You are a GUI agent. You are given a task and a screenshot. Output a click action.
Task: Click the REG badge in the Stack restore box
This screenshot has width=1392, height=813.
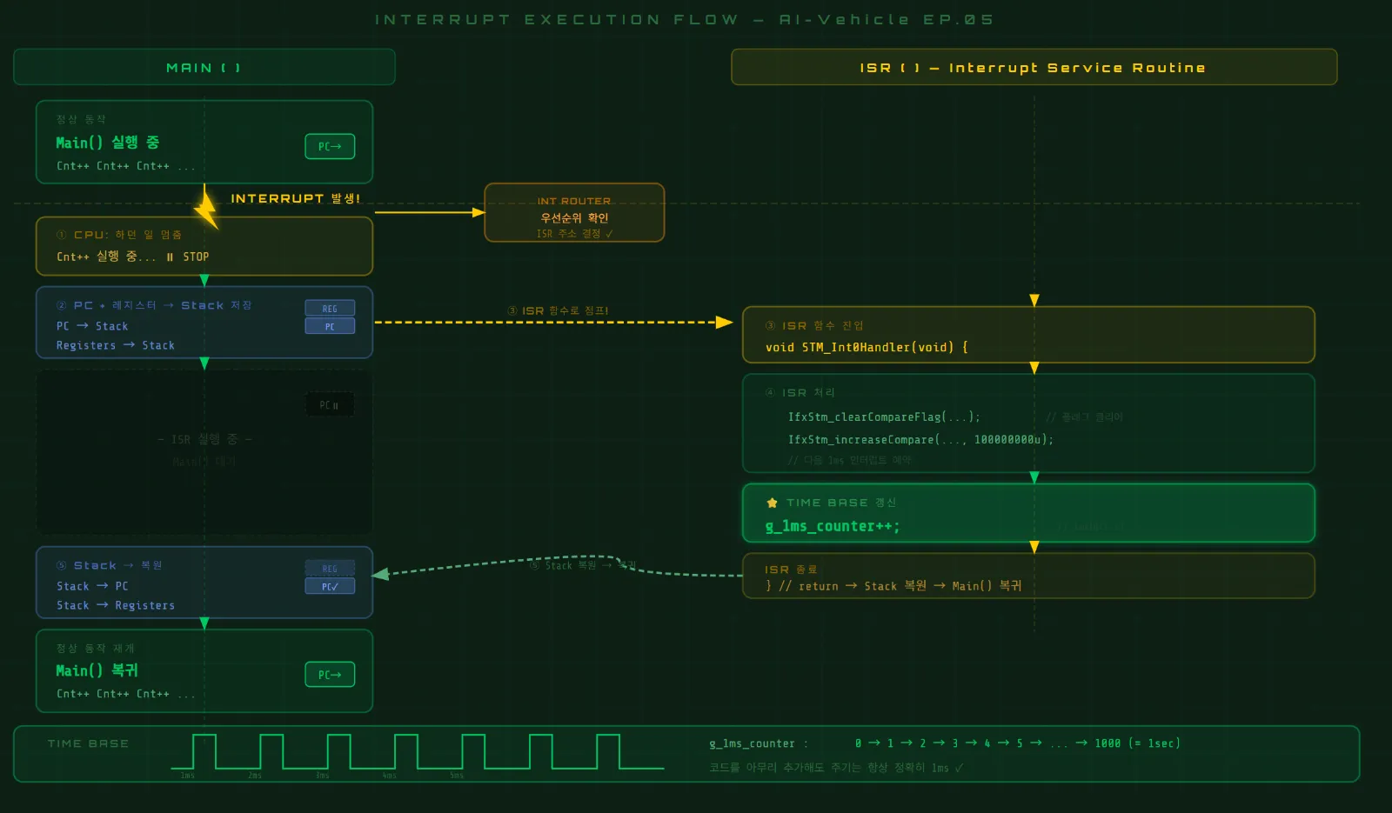point(330,569)
